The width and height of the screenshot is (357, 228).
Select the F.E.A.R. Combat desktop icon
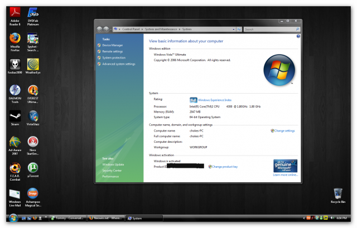[x=15, y=172]
